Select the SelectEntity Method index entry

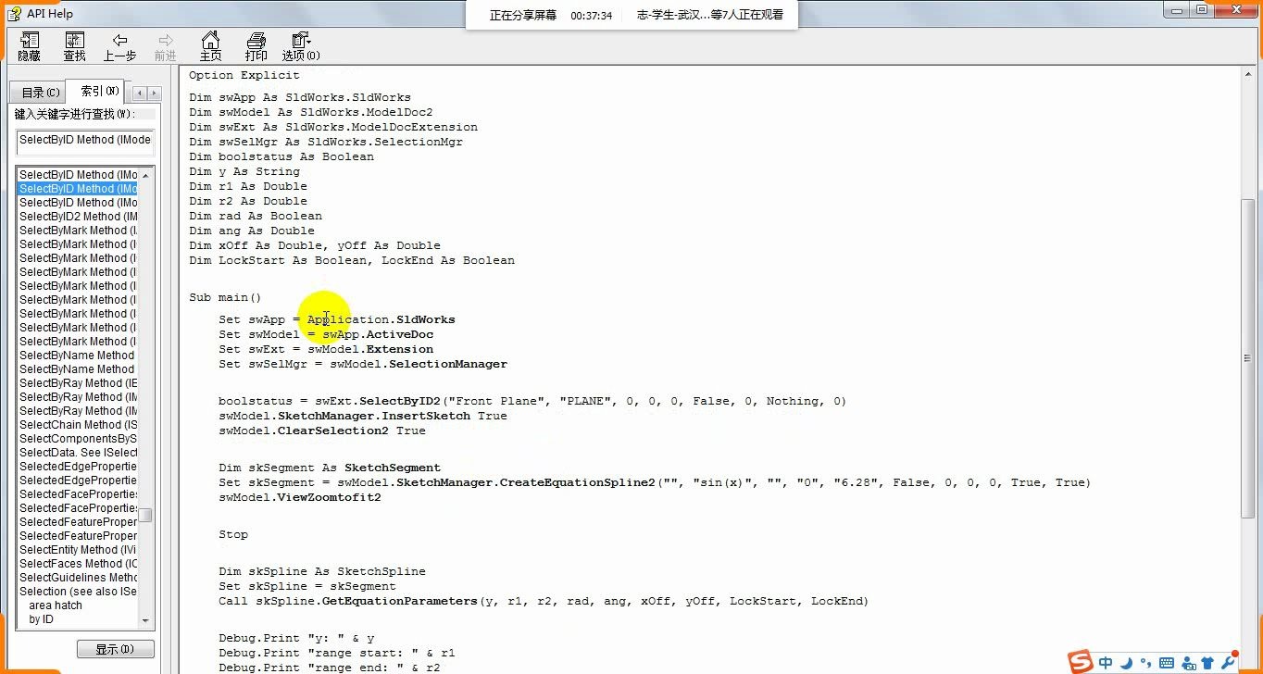click(x=79, y=549)
